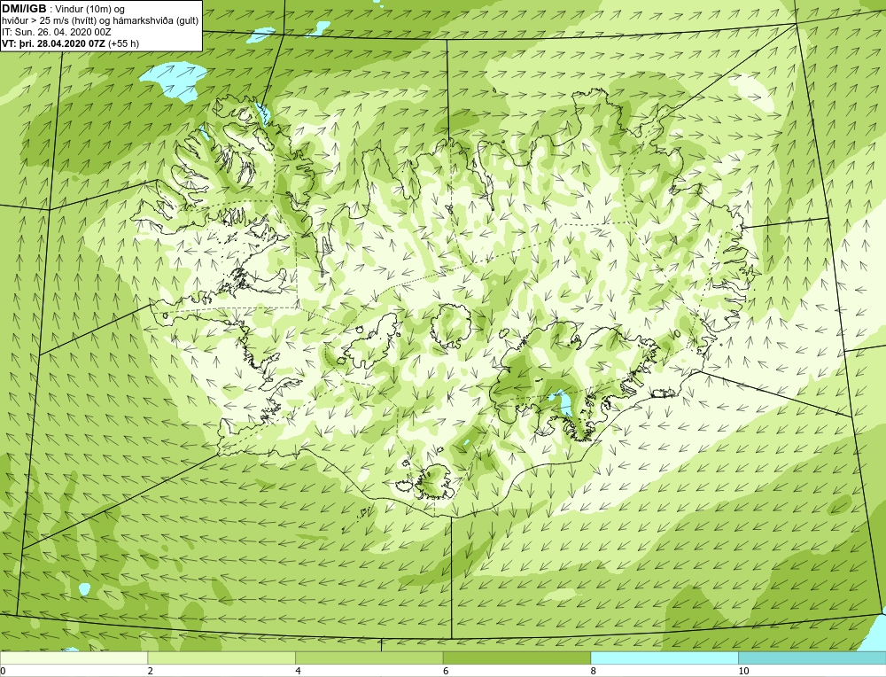The image size is (886, 677).
Task: Click the 8–10 m/s light cyan legend swatch
Action: click(664, 658)
